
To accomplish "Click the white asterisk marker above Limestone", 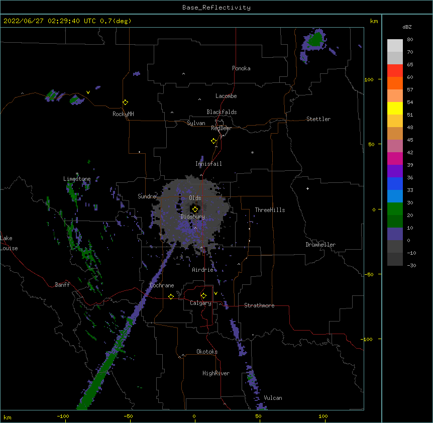I will 77,174.
